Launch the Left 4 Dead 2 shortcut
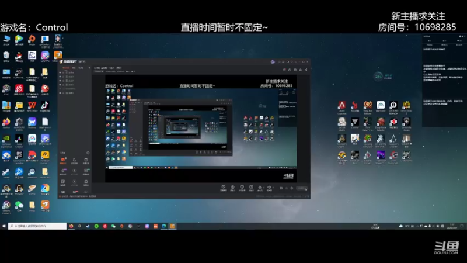The image size is (467, 263). (406, 108)
